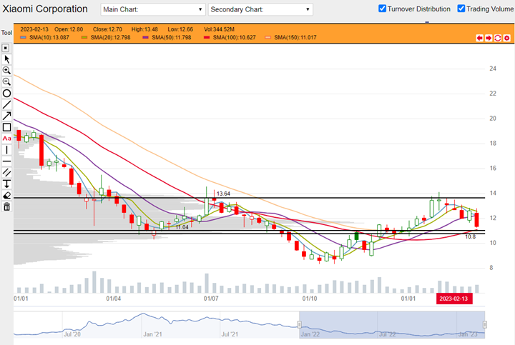Click the 01/04 x-axis date label
515x345 pixels.
[x=113, y=299]
